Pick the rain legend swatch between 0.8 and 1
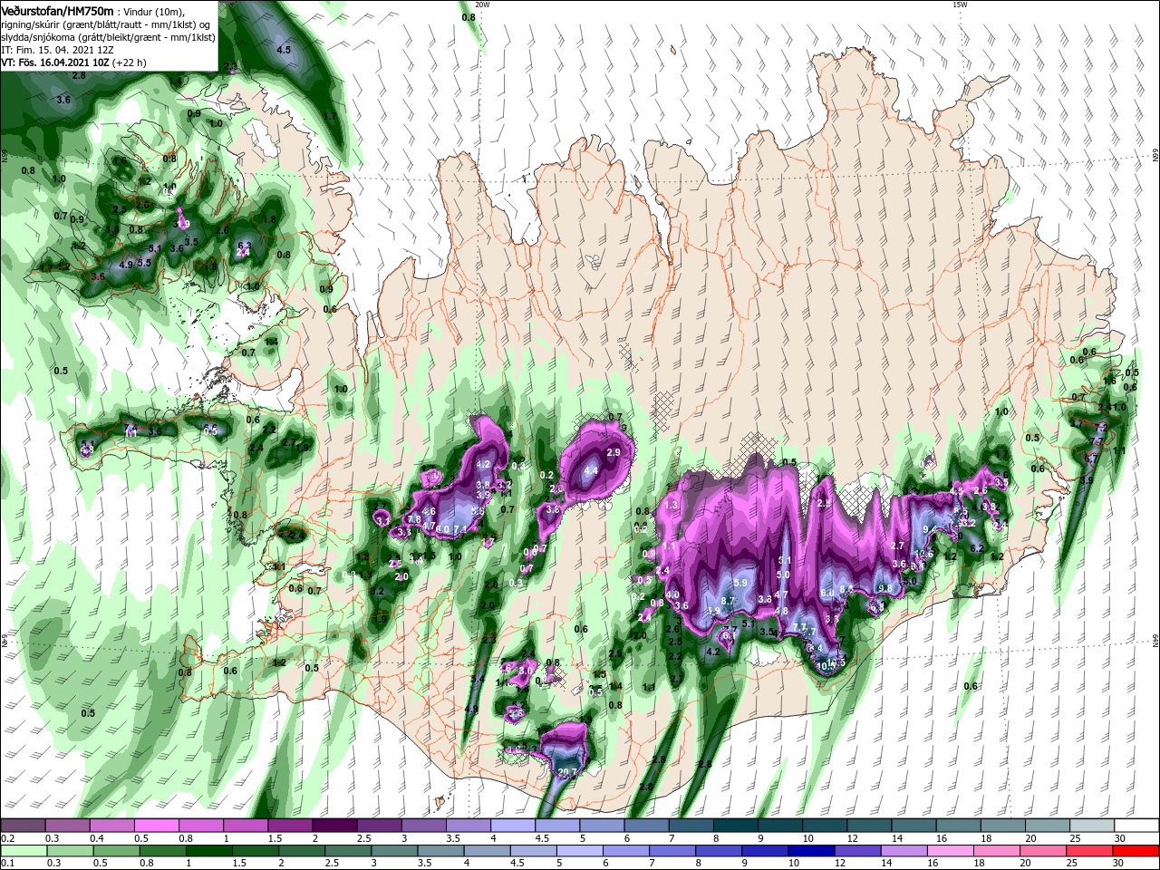Screen dimensions: 1160x870 tap(163, 850)
